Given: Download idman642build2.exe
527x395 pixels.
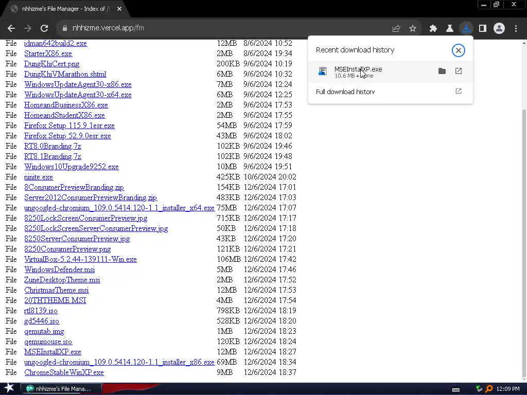Looking at the screenshot, I should [x=56, y=43].
